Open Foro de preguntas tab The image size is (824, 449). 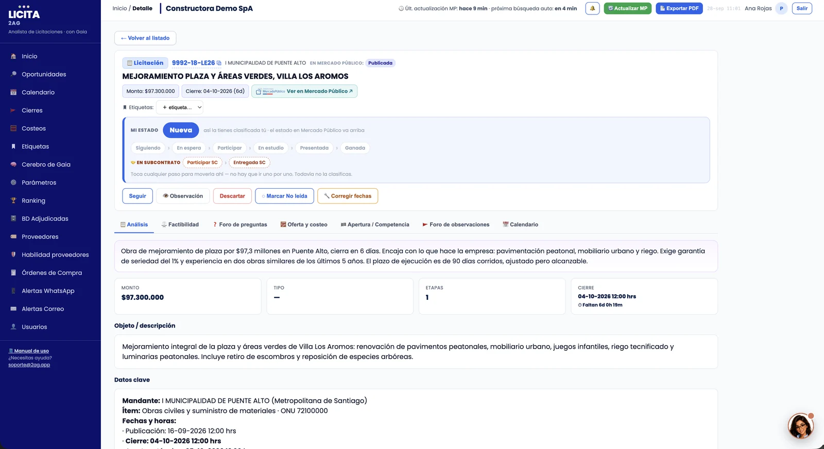(240, 225)
